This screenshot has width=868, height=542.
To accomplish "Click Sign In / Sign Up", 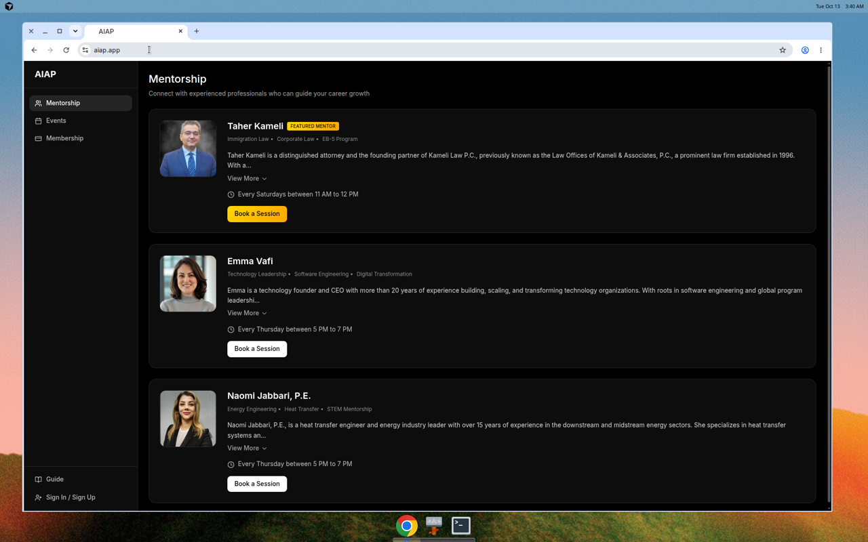I will (x=81, y=497).
